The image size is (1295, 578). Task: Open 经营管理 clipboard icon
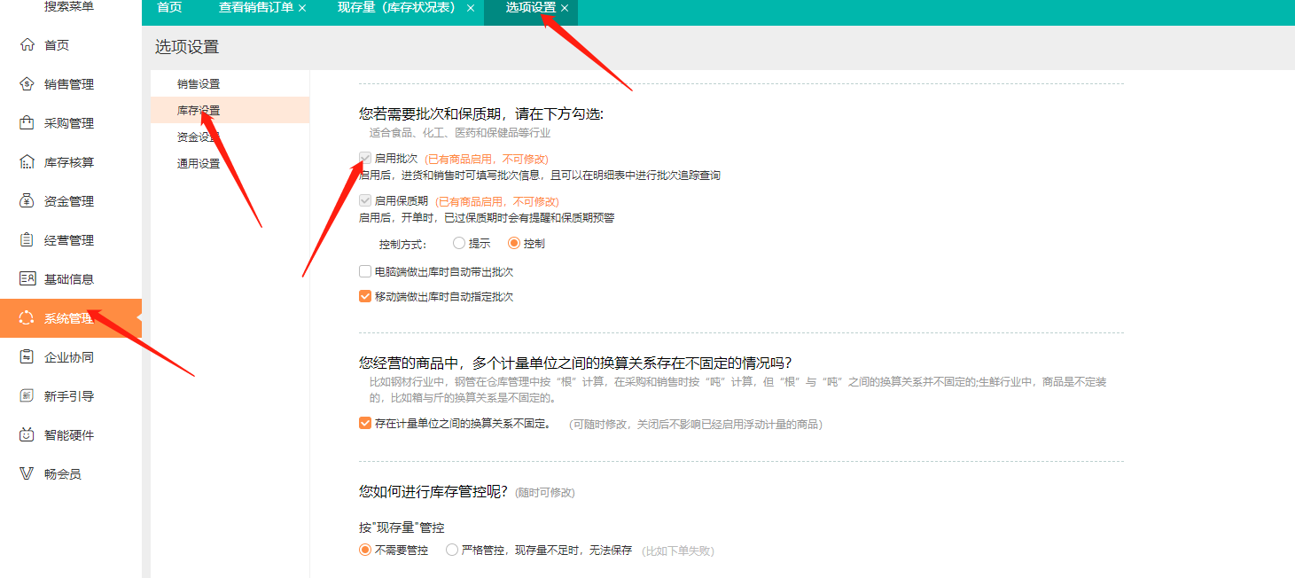tap(27, 240)
